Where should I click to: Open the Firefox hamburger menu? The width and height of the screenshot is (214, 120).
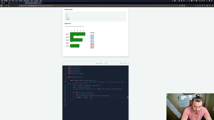pos(213,6)
